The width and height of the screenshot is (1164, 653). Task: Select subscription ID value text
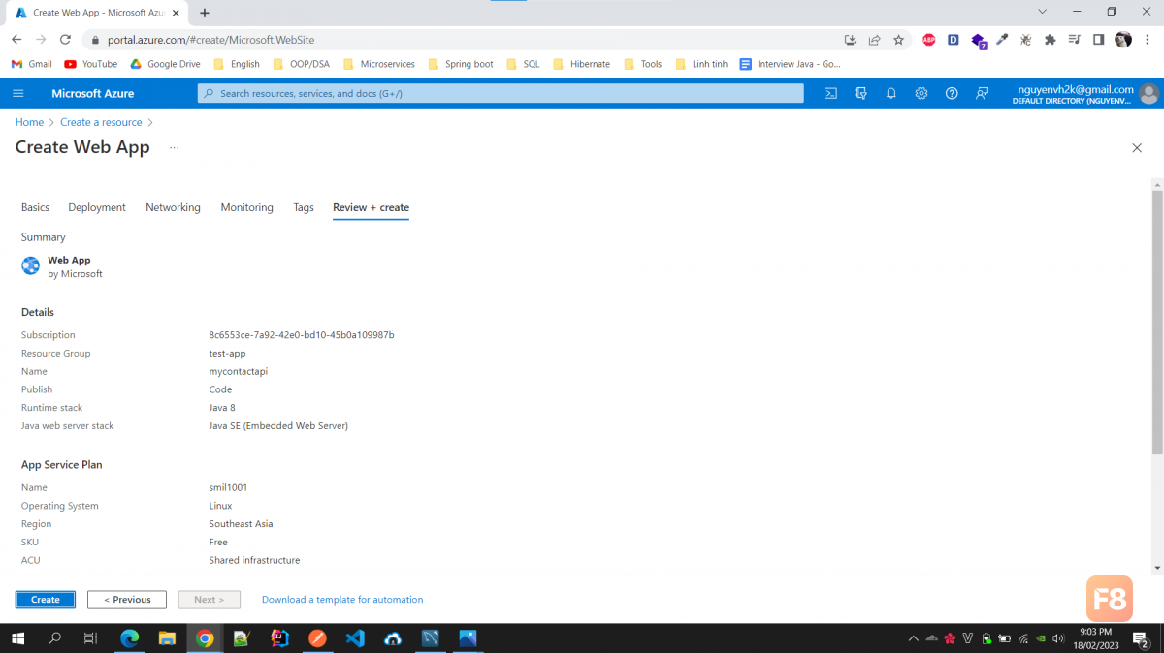[x=302, y=335]
